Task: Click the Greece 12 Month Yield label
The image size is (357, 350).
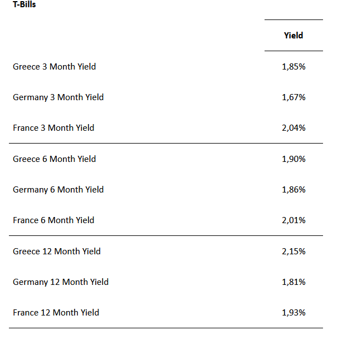Action: click(x=57, y=252)
